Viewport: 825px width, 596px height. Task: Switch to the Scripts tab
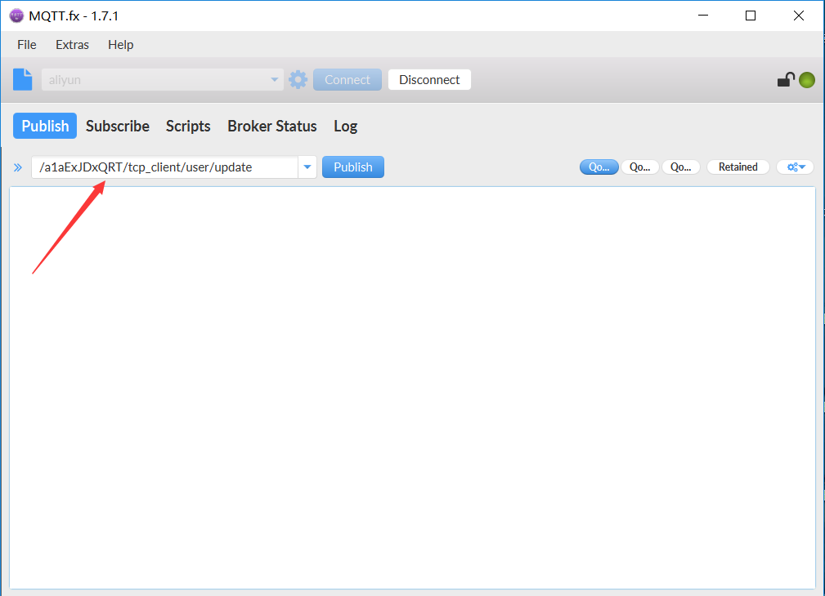coord(188,126)
